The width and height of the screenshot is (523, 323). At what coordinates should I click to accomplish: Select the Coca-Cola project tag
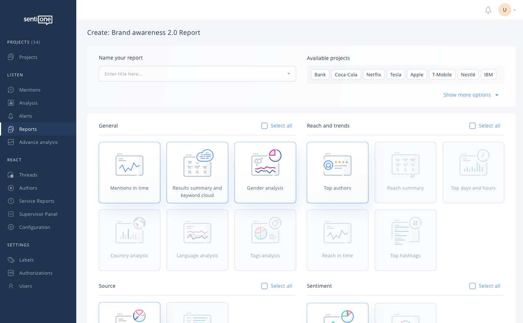346,74
